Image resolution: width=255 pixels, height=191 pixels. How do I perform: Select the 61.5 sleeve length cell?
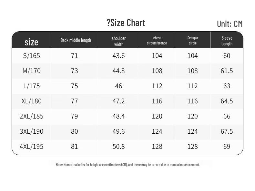tap(227, 71)
